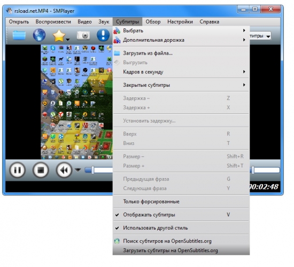Click the OpenSubtitles search globe icon
Viewport: 294px width, 267px height.
(117, 241)
